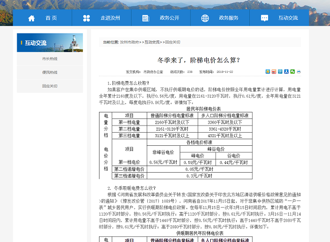Click the document icon beside 政务公开
The image size is (330, 242).
pos(146,18)
